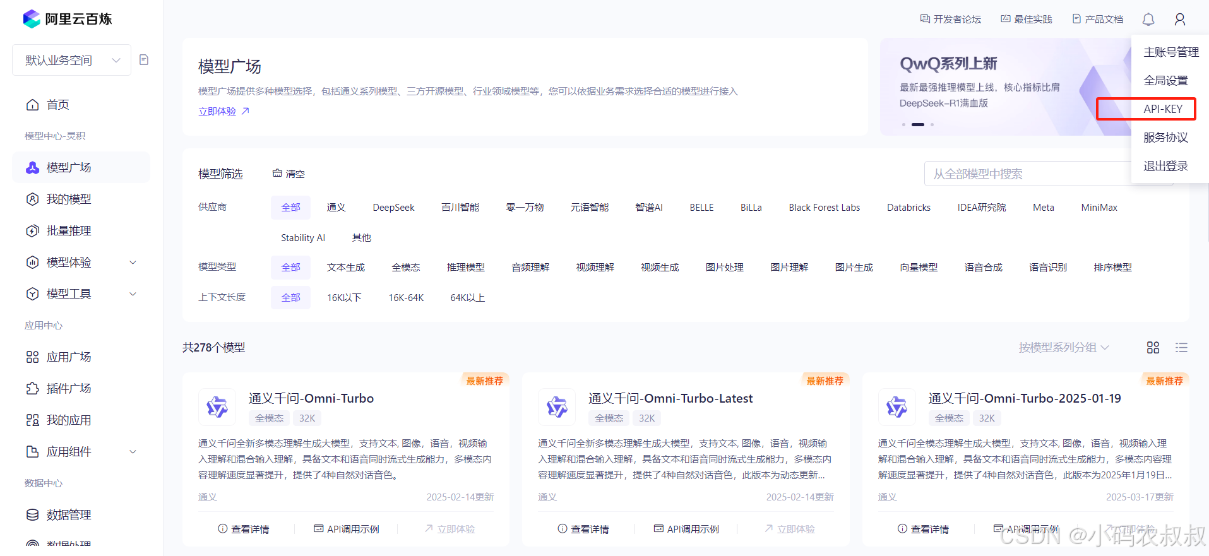Click 立即体验 link under 模型广场 description

(x=224, y=111)
